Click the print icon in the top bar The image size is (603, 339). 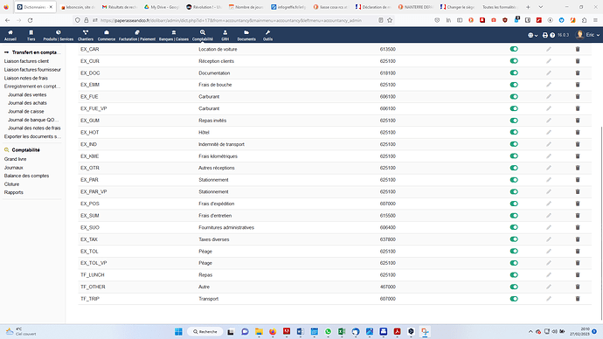(545, 35)
